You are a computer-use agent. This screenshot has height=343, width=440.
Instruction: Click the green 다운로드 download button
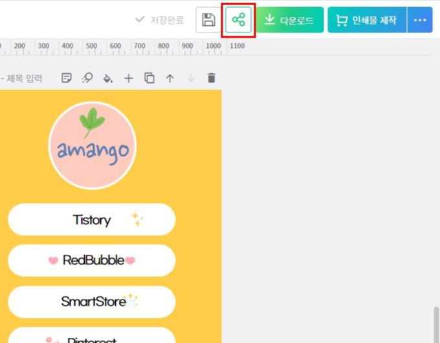(x=290, y=20)
